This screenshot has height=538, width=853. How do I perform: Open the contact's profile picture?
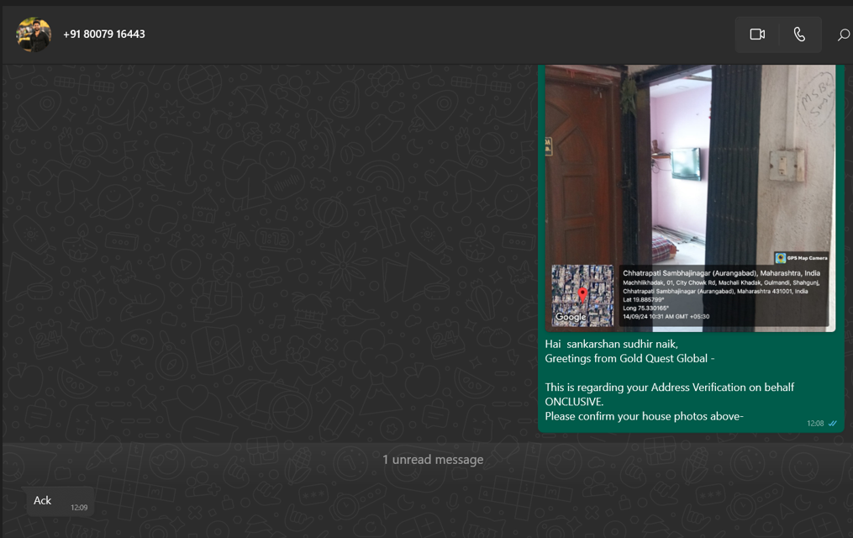34,34
